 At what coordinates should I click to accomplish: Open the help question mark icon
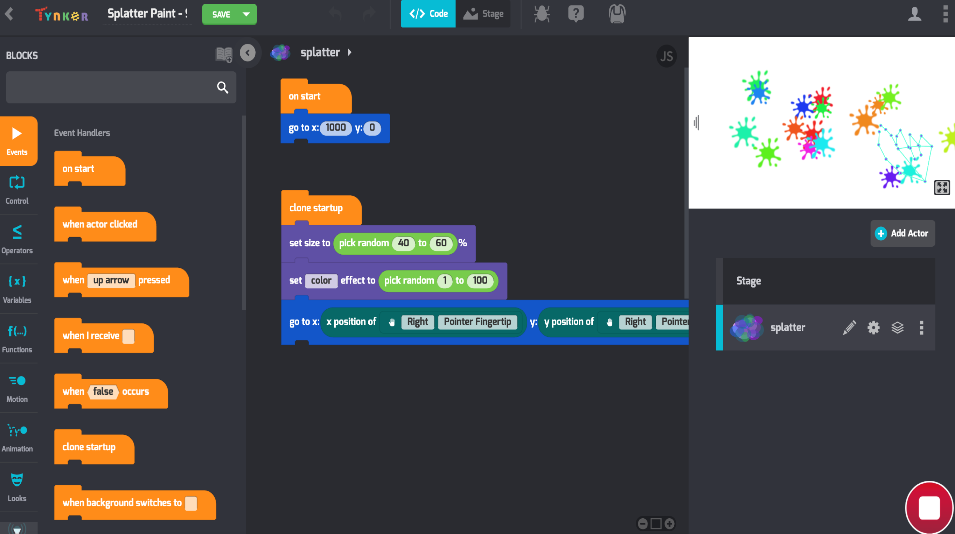point(576,14)
